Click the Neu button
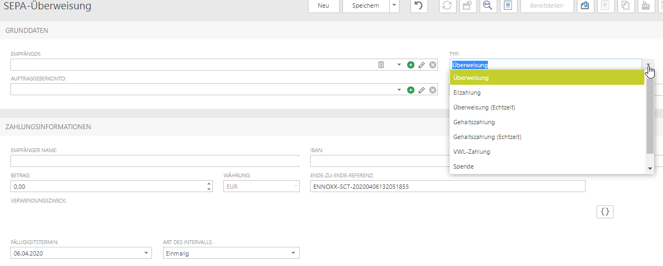The width and height of the screenshot is (663, 266). click(323, 5)
